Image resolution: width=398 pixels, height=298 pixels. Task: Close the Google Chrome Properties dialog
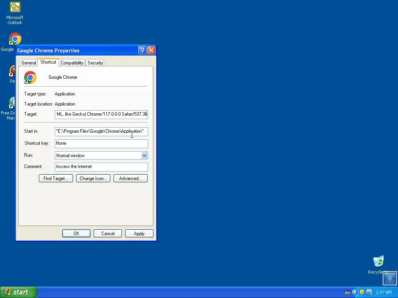[x=151, y=50]
